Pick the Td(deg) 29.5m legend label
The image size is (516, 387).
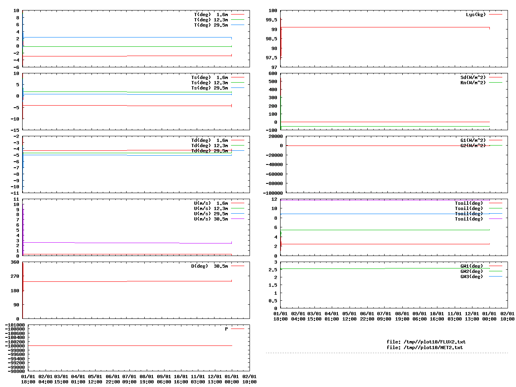tap(209, 151)
